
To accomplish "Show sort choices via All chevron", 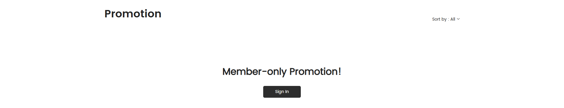I will 458,19.
